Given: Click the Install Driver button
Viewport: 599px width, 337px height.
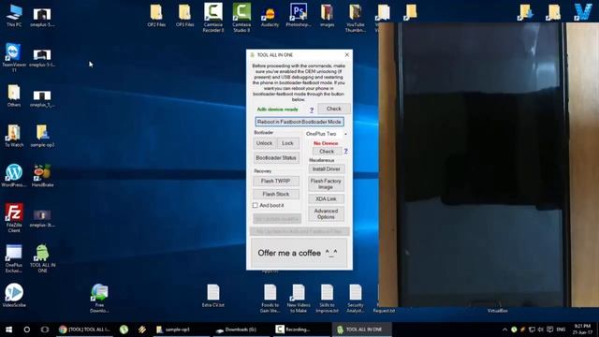Looking at the screenshot, I should tap(326, 168).
